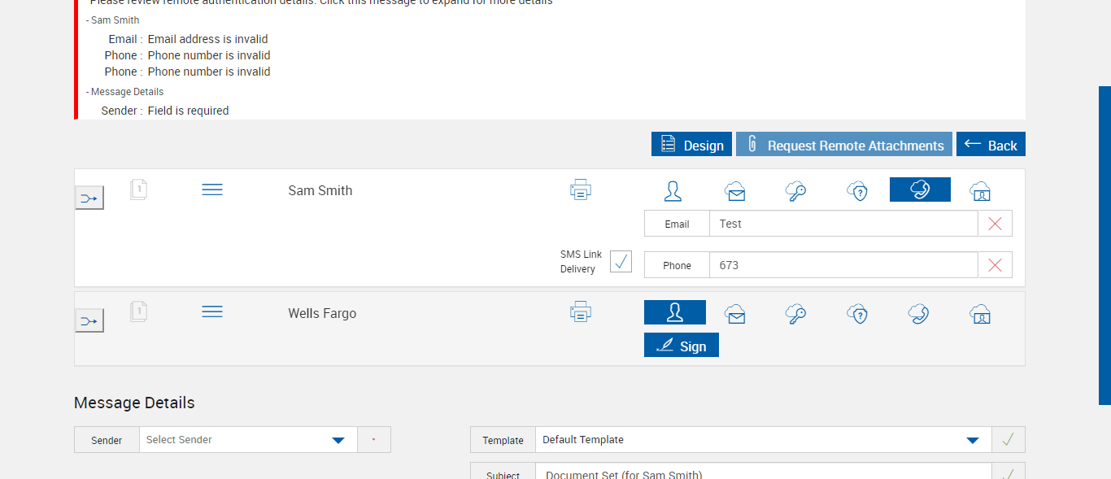Clear the Phone field with red X
This screenshot has height=479, width=1111.
tap(995, 265)
